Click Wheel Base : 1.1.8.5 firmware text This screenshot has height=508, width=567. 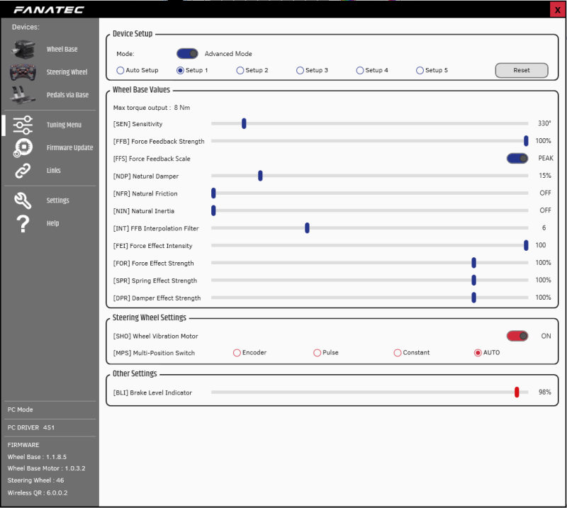click(37, 457)
